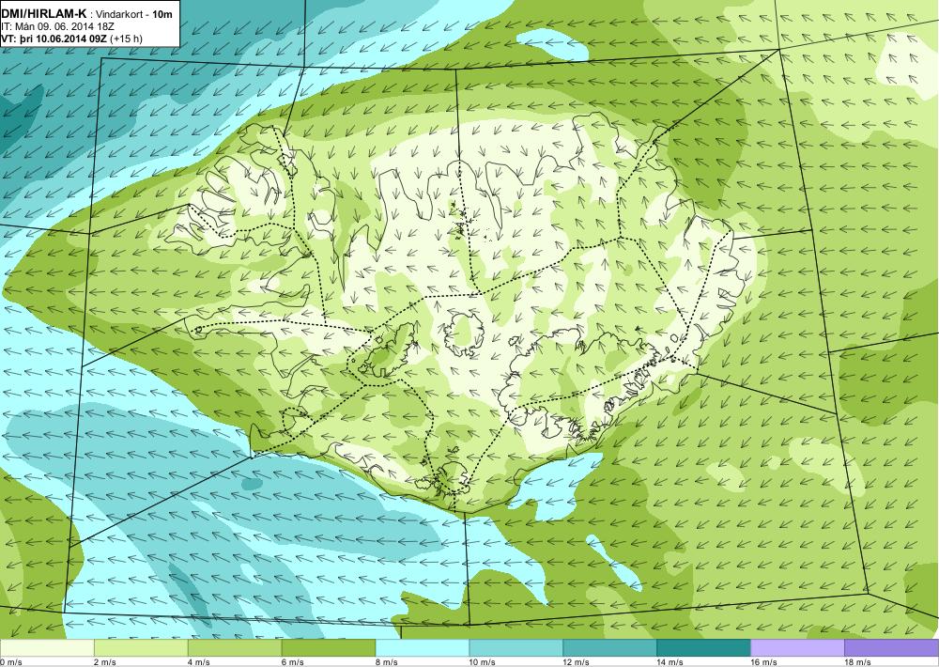Click the 10–12 m/s teal legend swatch
Viewport: 939px width, 667px height.
[516, 648]
